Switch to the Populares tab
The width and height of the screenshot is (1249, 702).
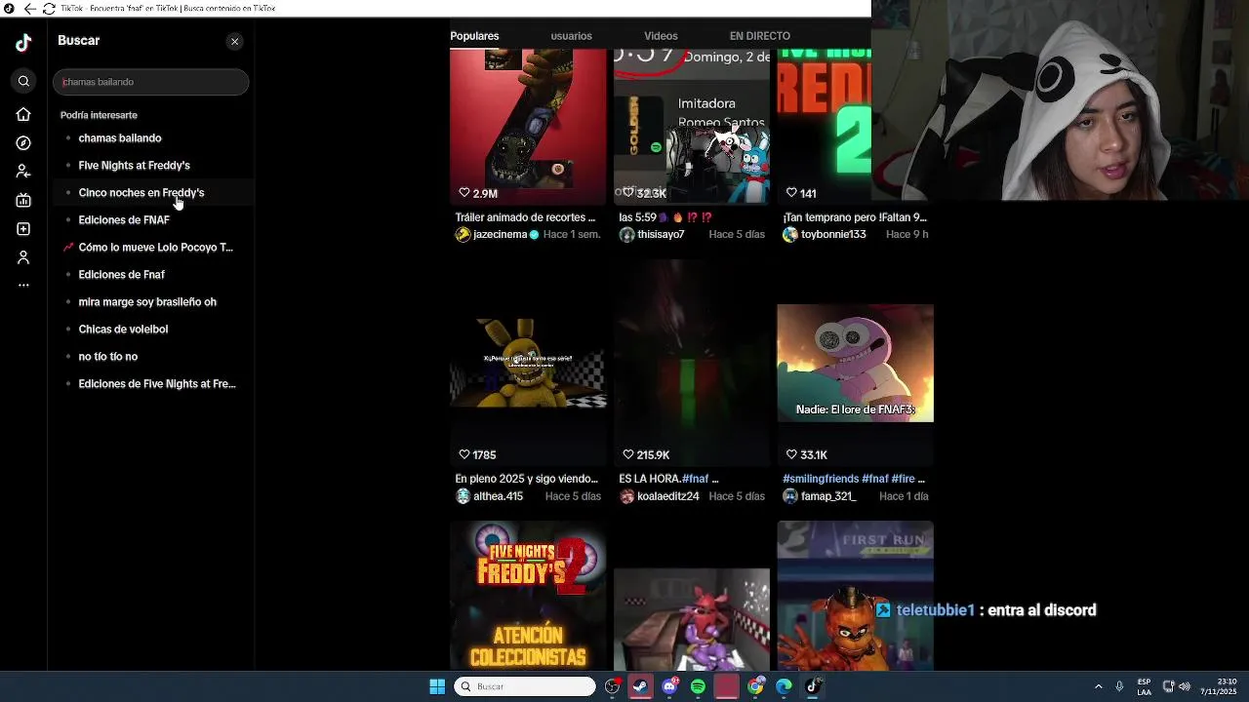[474, 36]
